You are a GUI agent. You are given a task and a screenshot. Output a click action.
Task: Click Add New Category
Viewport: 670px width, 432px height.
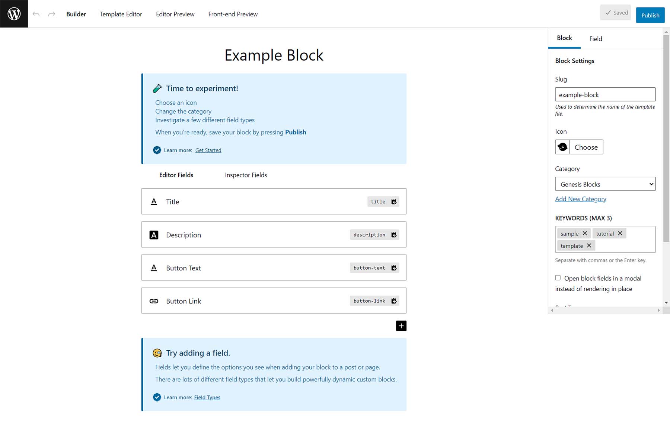[x=581, y=199]
